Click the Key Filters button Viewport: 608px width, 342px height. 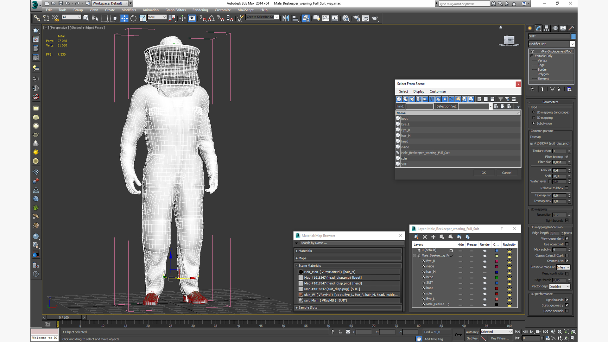pos(500,339)
